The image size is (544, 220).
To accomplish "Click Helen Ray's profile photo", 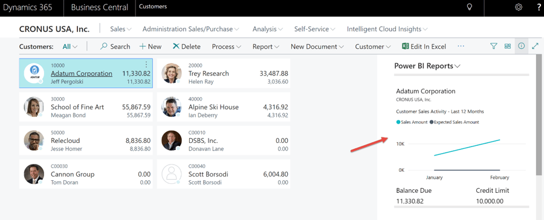I will 172,74.
